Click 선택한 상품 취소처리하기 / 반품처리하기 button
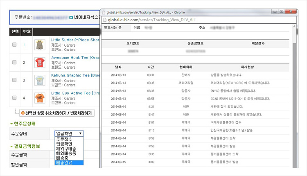 coord(57,113)
